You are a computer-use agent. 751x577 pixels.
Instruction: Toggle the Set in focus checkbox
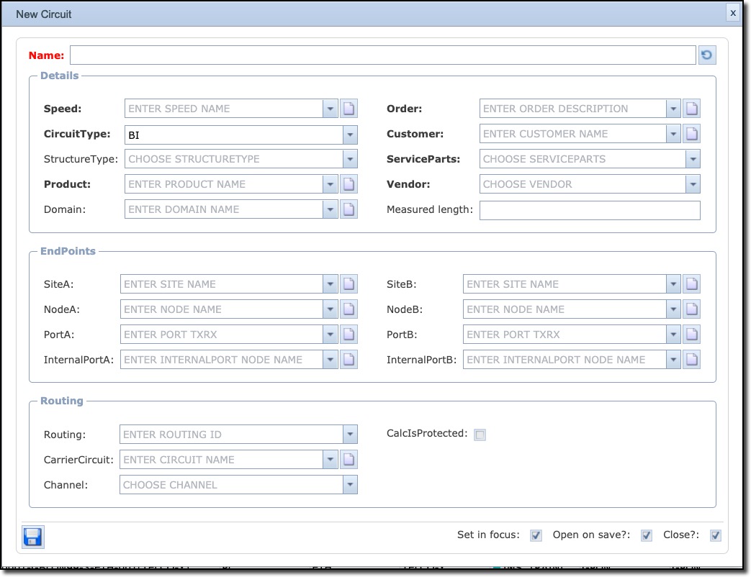(536, 535)
